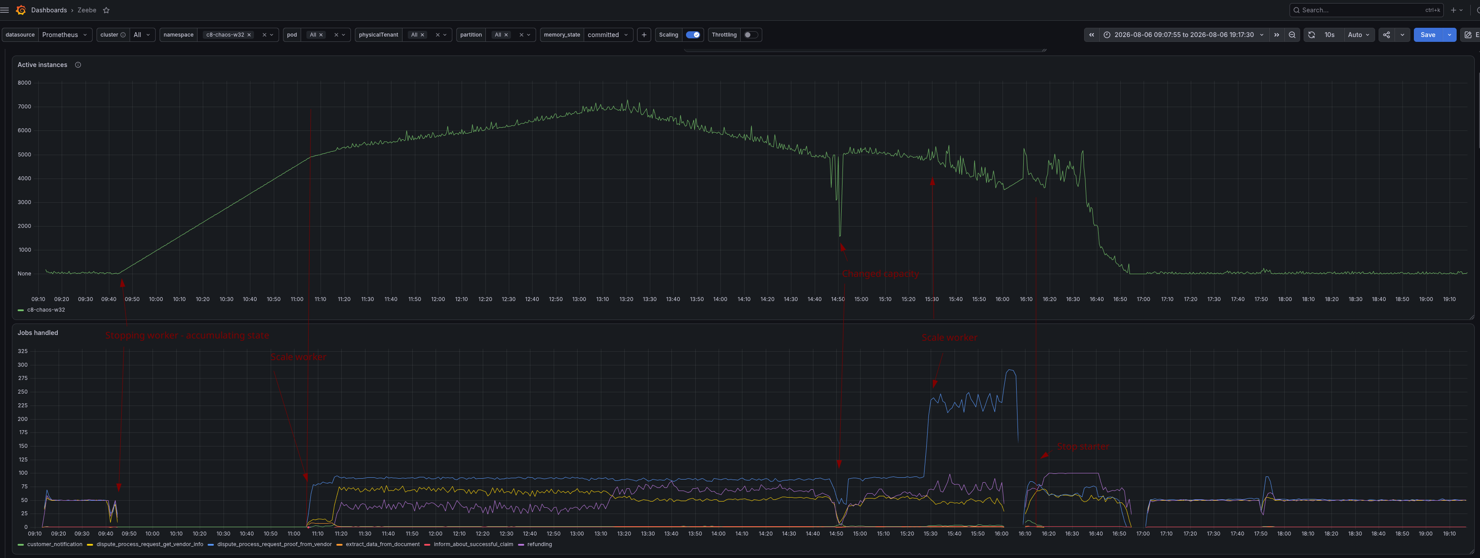This screenshot has height=558, width=1480.
Task: Toggle the Scaling switch off
Action: (x=693, y=35)
